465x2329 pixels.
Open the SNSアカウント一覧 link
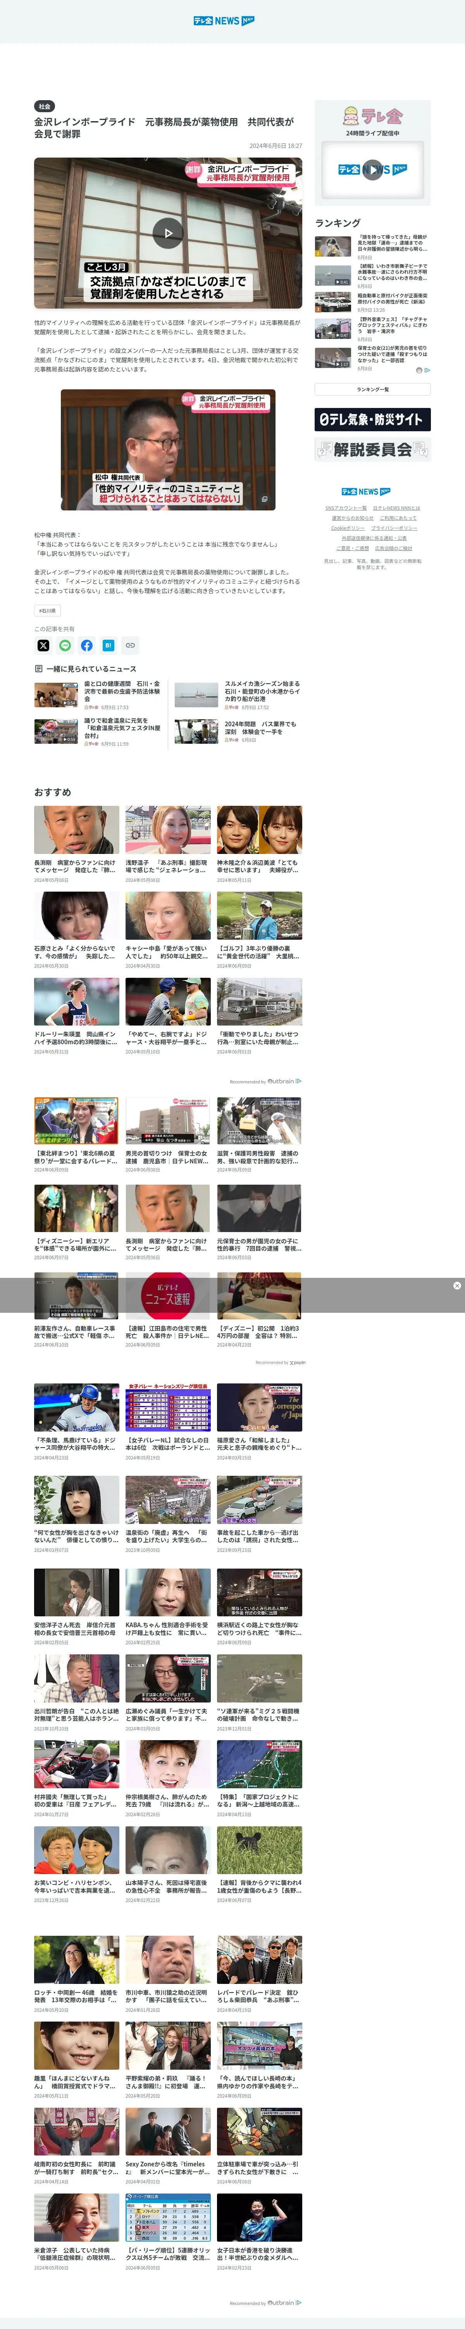click(346, 508)
